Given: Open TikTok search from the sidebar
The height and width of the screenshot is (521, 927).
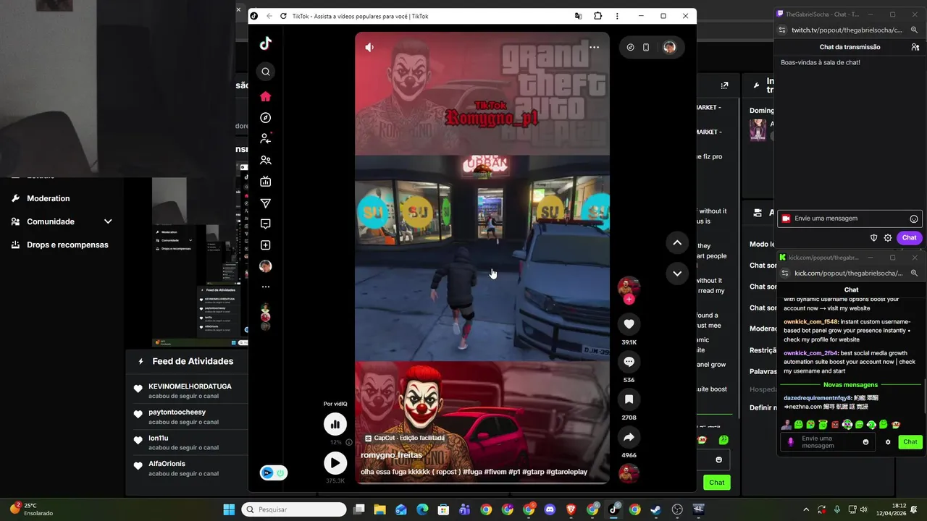Looking at the screenshot, I should 266,72.
